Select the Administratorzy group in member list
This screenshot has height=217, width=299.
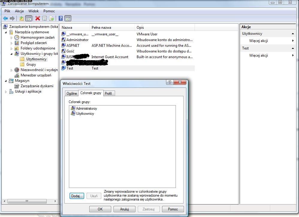86,108
